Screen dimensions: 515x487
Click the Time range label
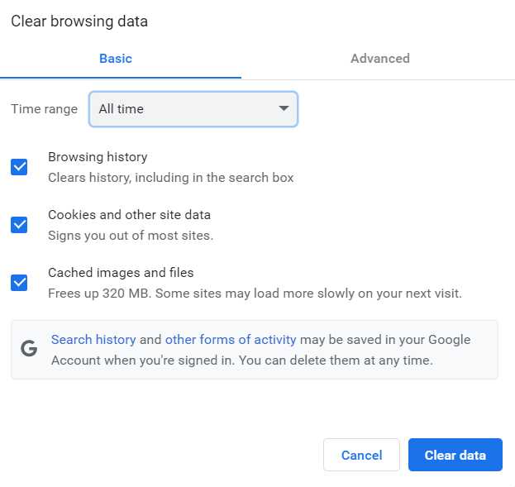pos(44,109)
